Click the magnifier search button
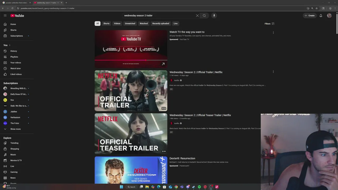This screenshot has width=338, height=190. (204, 16)
